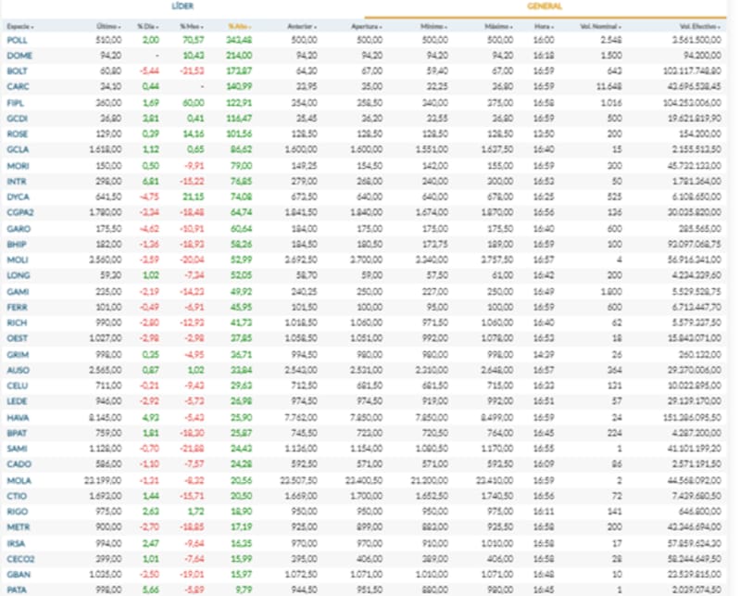Open the HAVA ticker link

pyautogui.click(x=17, y=417)
